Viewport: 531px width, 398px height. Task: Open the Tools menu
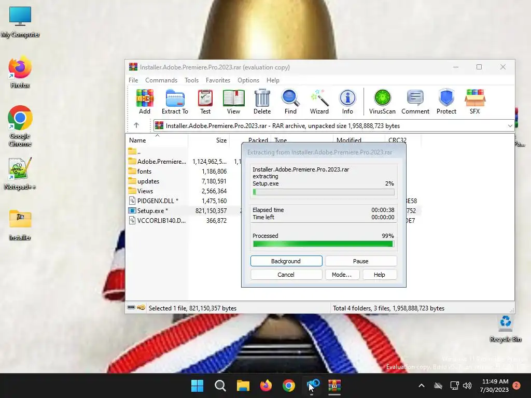point(191,80)
